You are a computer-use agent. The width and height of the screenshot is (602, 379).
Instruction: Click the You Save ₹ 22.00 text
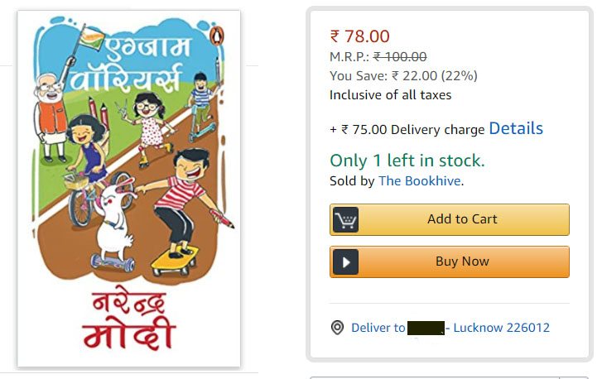tap(403, 76)
